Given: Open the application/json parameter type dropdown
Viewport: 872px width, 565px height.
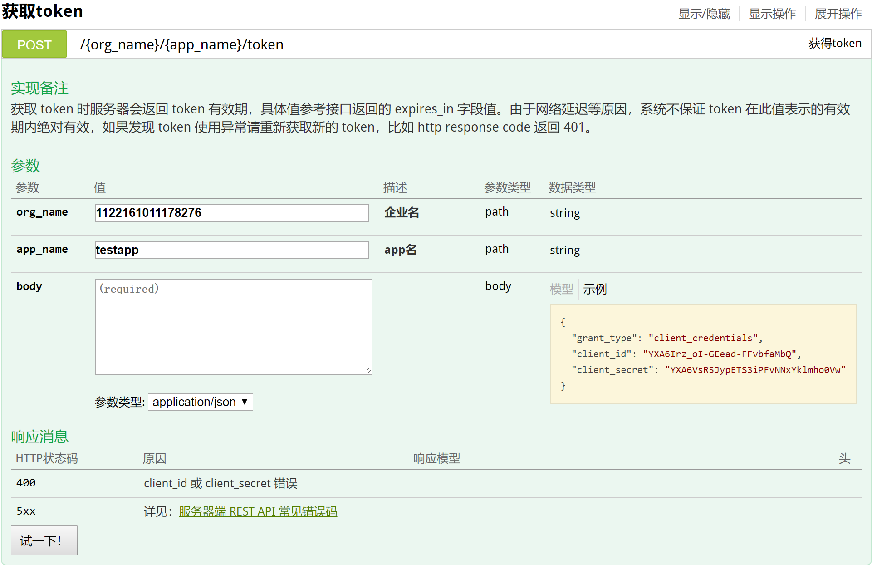Looking at the screenshot, I should 200,402.
